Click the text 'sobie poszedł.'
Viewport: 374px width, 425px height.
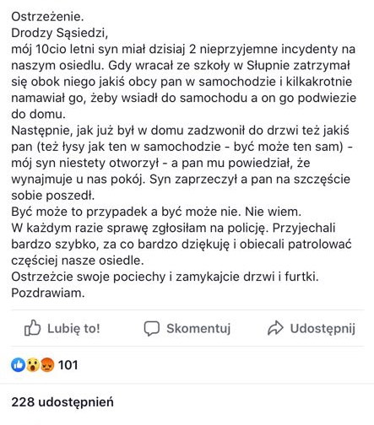coord(53,196)
